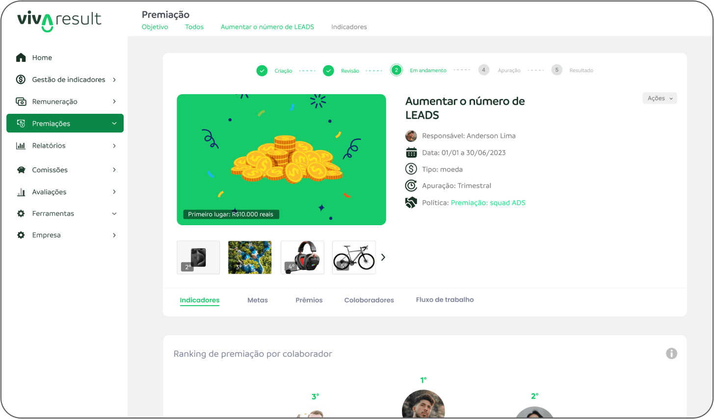Select the 4th place headphones thumbnail
714x419 pixels.
pos(302,257)
